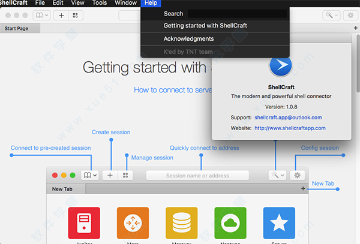
Task: Open the http://www.shellcraftapp.com website link
Action: pos(290,128)
